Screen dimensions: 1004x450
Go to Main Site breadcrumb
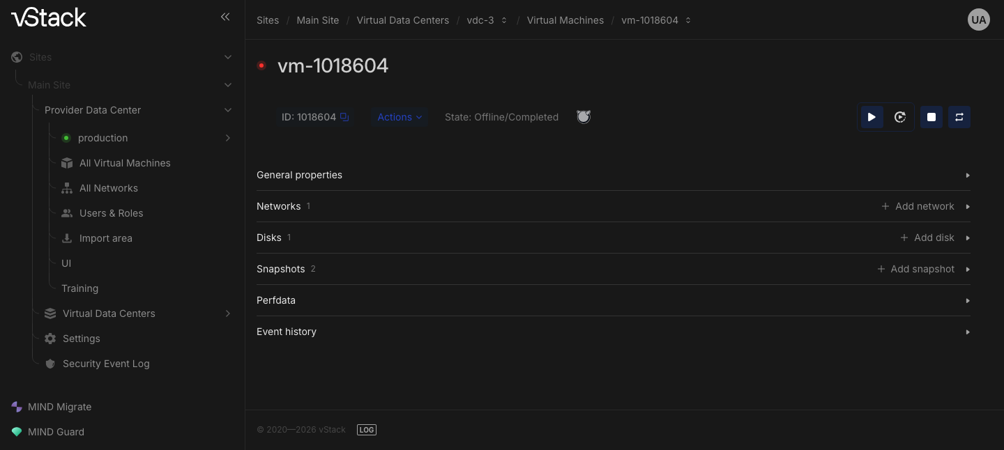318,20
